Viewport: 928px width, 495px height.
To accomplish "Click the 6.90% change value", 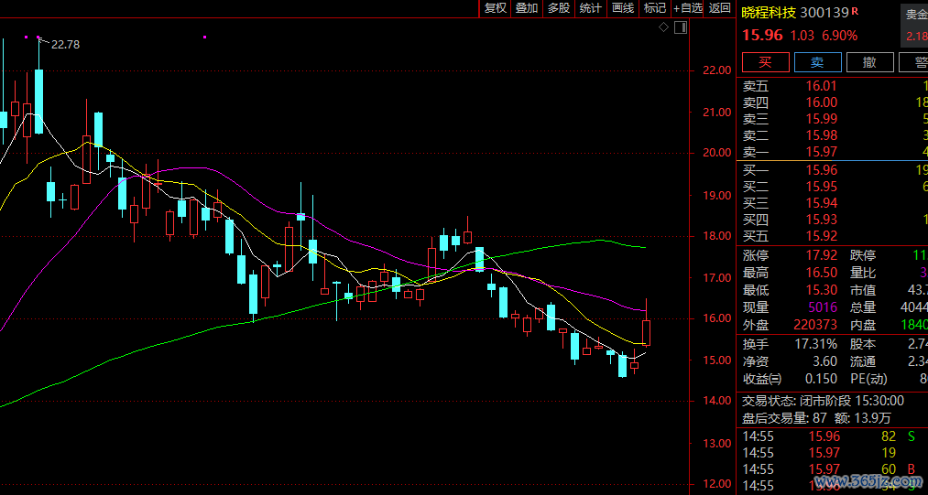I will [x=840, y=36].
